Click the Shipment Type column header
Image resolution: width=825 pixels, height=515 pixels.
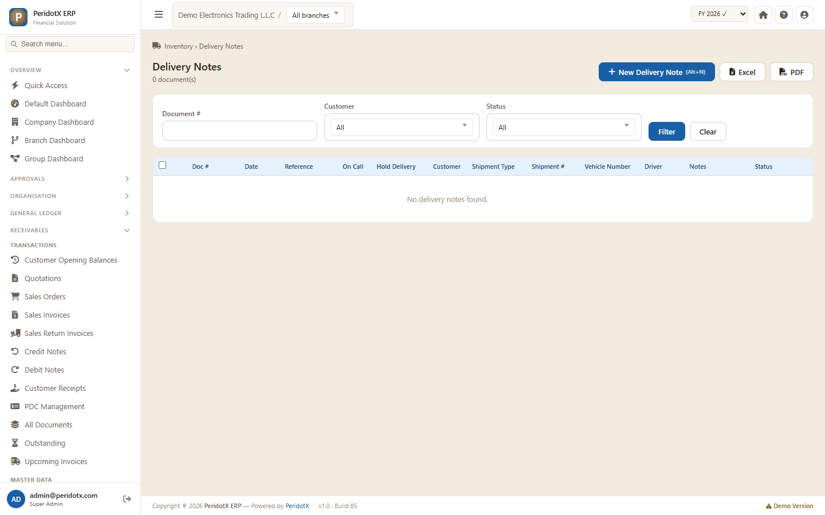click(493, 167)
